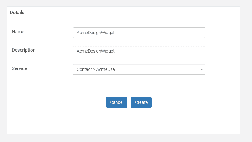Focus the Name input field

click(139, 33)
